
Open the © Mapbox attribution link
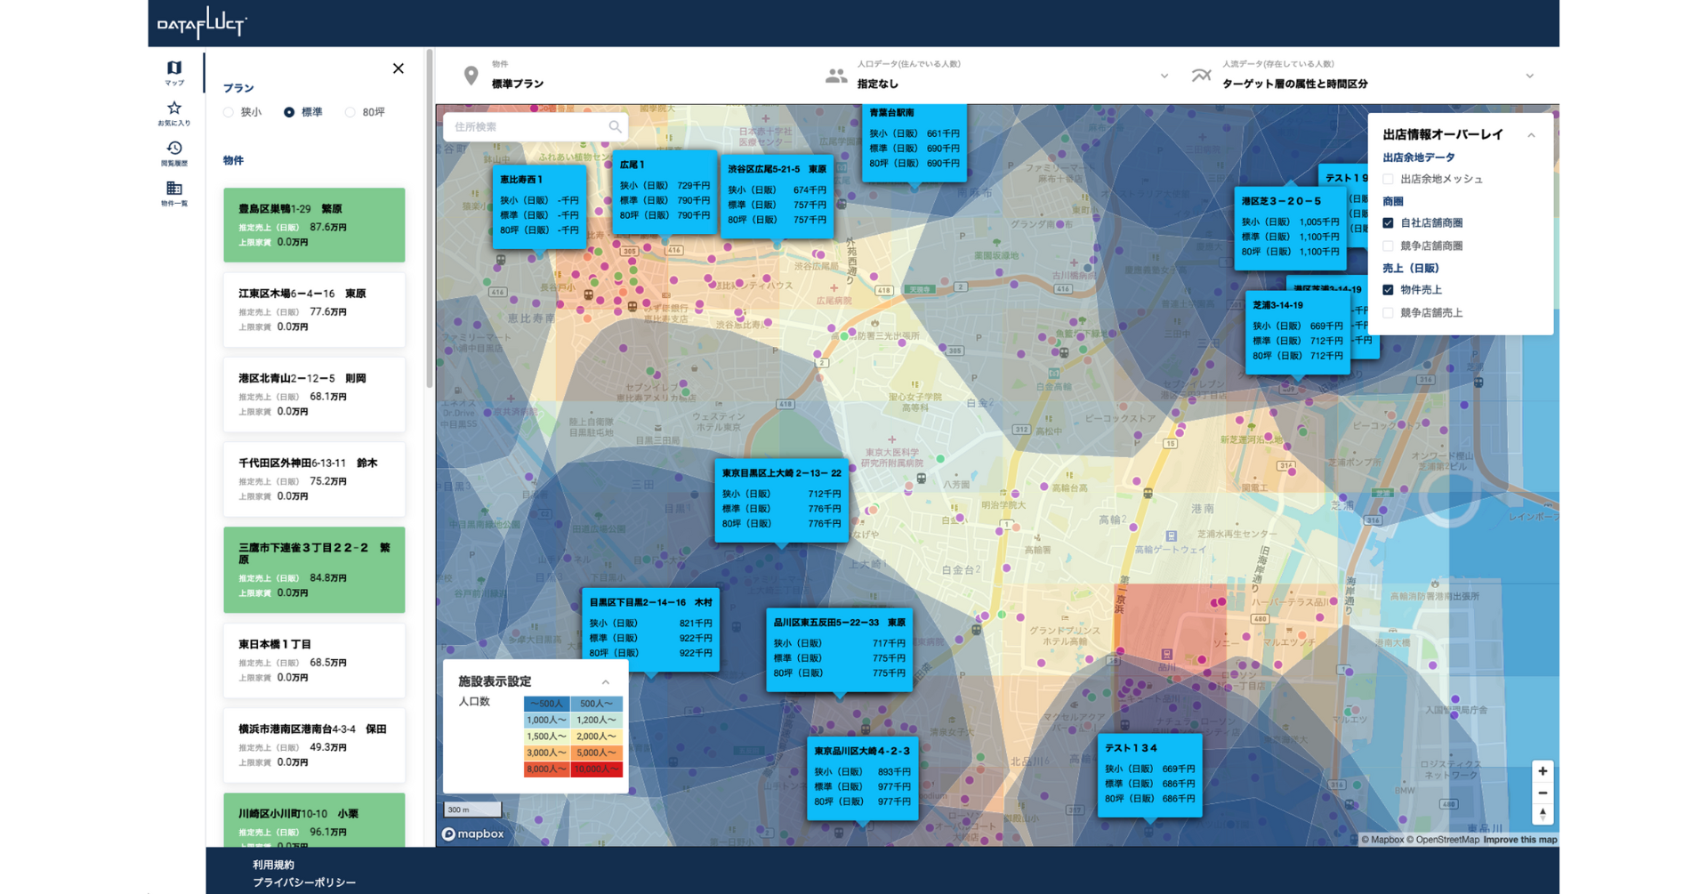1382,840
